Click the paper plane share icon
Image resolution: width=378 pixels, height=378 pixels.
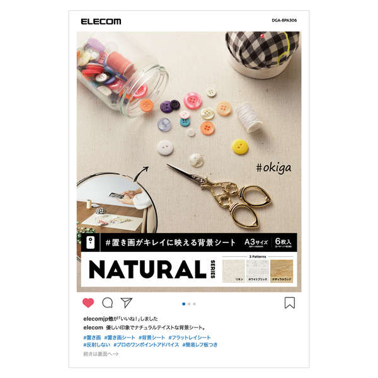click(127, 302)
